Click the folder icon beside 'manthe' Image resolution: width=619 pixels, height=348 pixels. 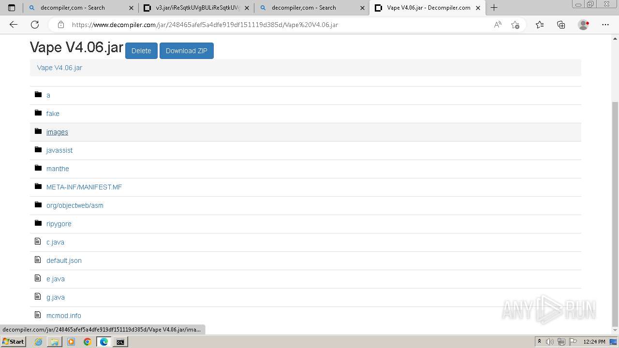tap(38, 168)
